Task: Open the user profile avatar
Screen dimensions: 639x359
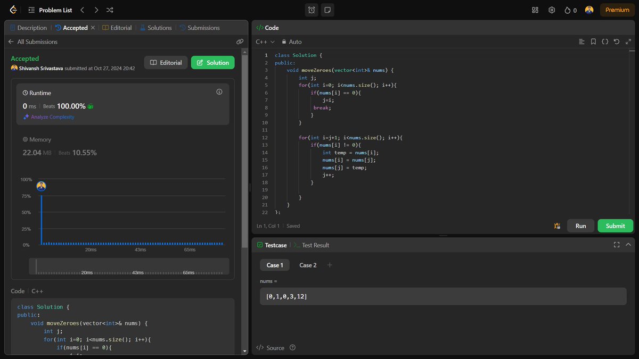Action: point(589,10)
